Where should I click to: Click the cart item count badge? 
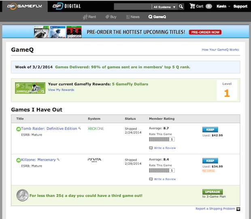pos(209,6)
